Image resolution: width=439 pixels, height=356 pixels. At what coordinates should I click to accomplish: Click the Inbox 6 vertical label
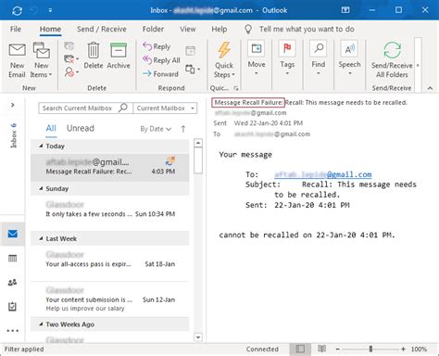(13, 135)
